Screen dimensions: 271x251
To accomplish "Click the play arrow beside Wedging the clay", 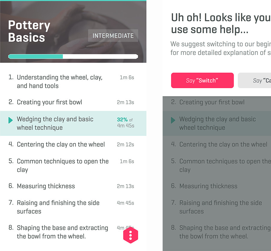I will click(x=11, y=120).
